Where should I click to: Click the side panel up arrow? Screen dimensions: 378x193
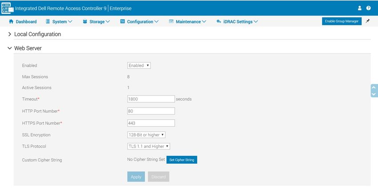pos(374,88)
